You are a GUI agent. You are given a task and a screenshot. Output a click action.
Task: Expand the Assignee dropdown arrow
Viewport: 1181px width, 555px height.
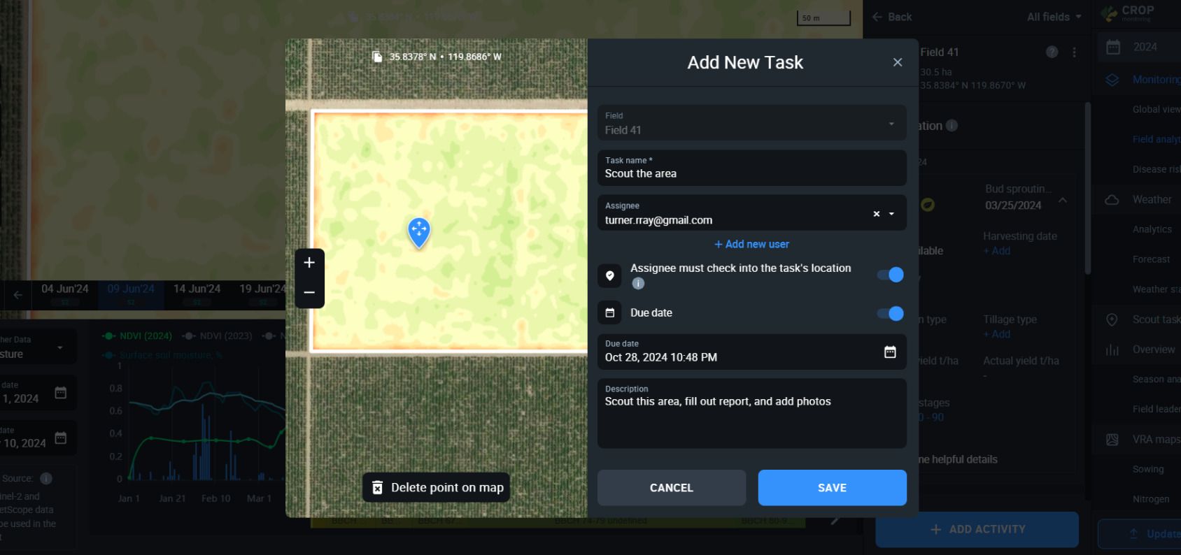(891, 214)
